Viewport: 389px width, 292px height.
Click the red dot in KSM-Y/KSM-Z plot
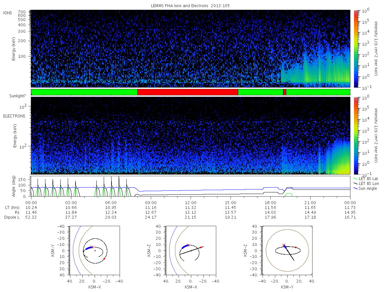[x=296, y=247]
